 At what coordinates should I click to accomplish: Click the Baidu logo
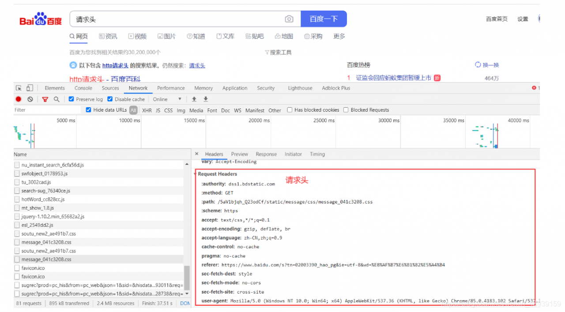[x=41, y=19]
